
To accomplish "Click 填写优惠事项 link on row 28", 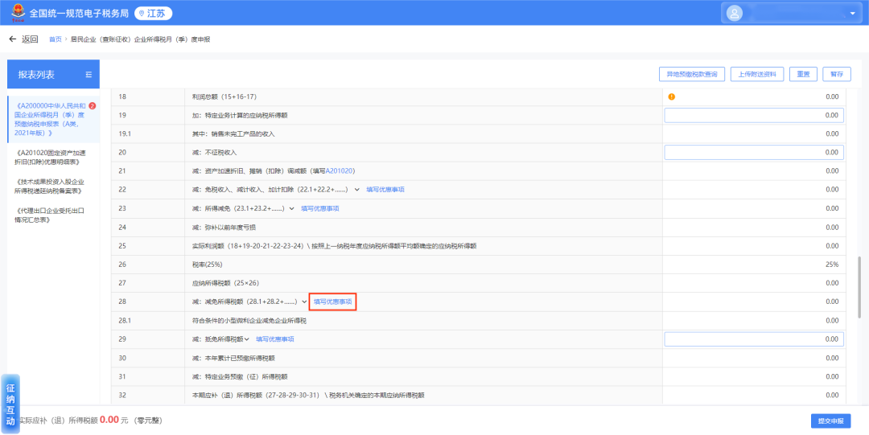I will (x=332, y=302).
